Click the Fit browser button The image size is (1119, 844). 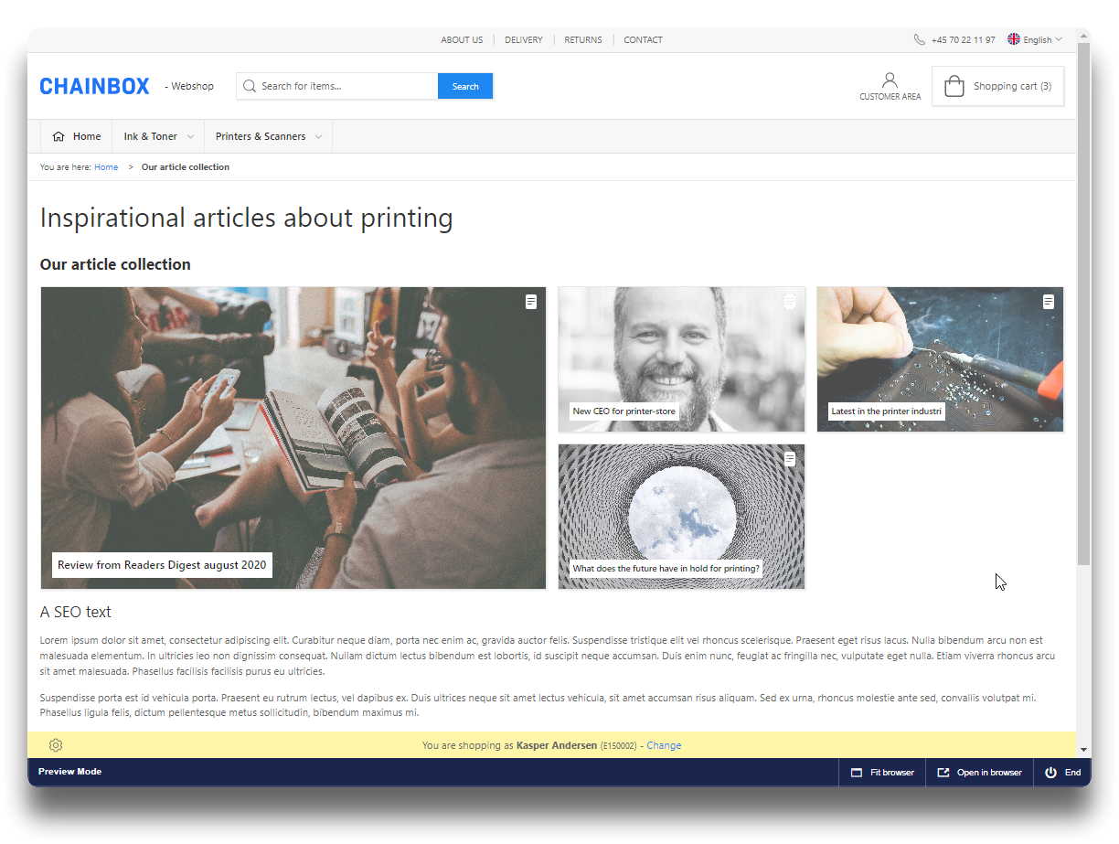point(882,773)
